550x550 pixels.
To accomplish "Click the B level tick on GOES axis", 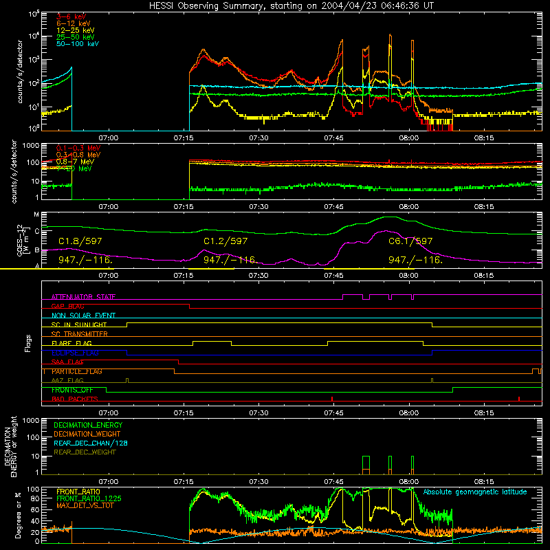I will [x=37, y=250].
